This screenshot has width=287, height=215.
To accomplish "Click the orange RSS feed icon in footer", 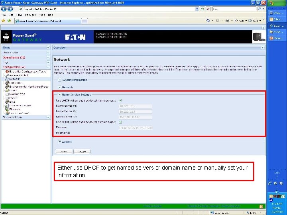I will [x=261, y=207].
